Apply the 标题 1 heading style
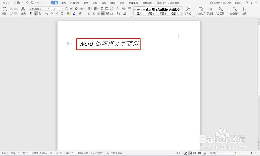Image resolution: width=260 pixels, height=156 pixels. point(151,11)
